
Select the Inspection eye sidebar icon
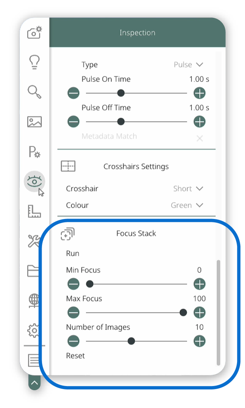click(x=34, y=181)
